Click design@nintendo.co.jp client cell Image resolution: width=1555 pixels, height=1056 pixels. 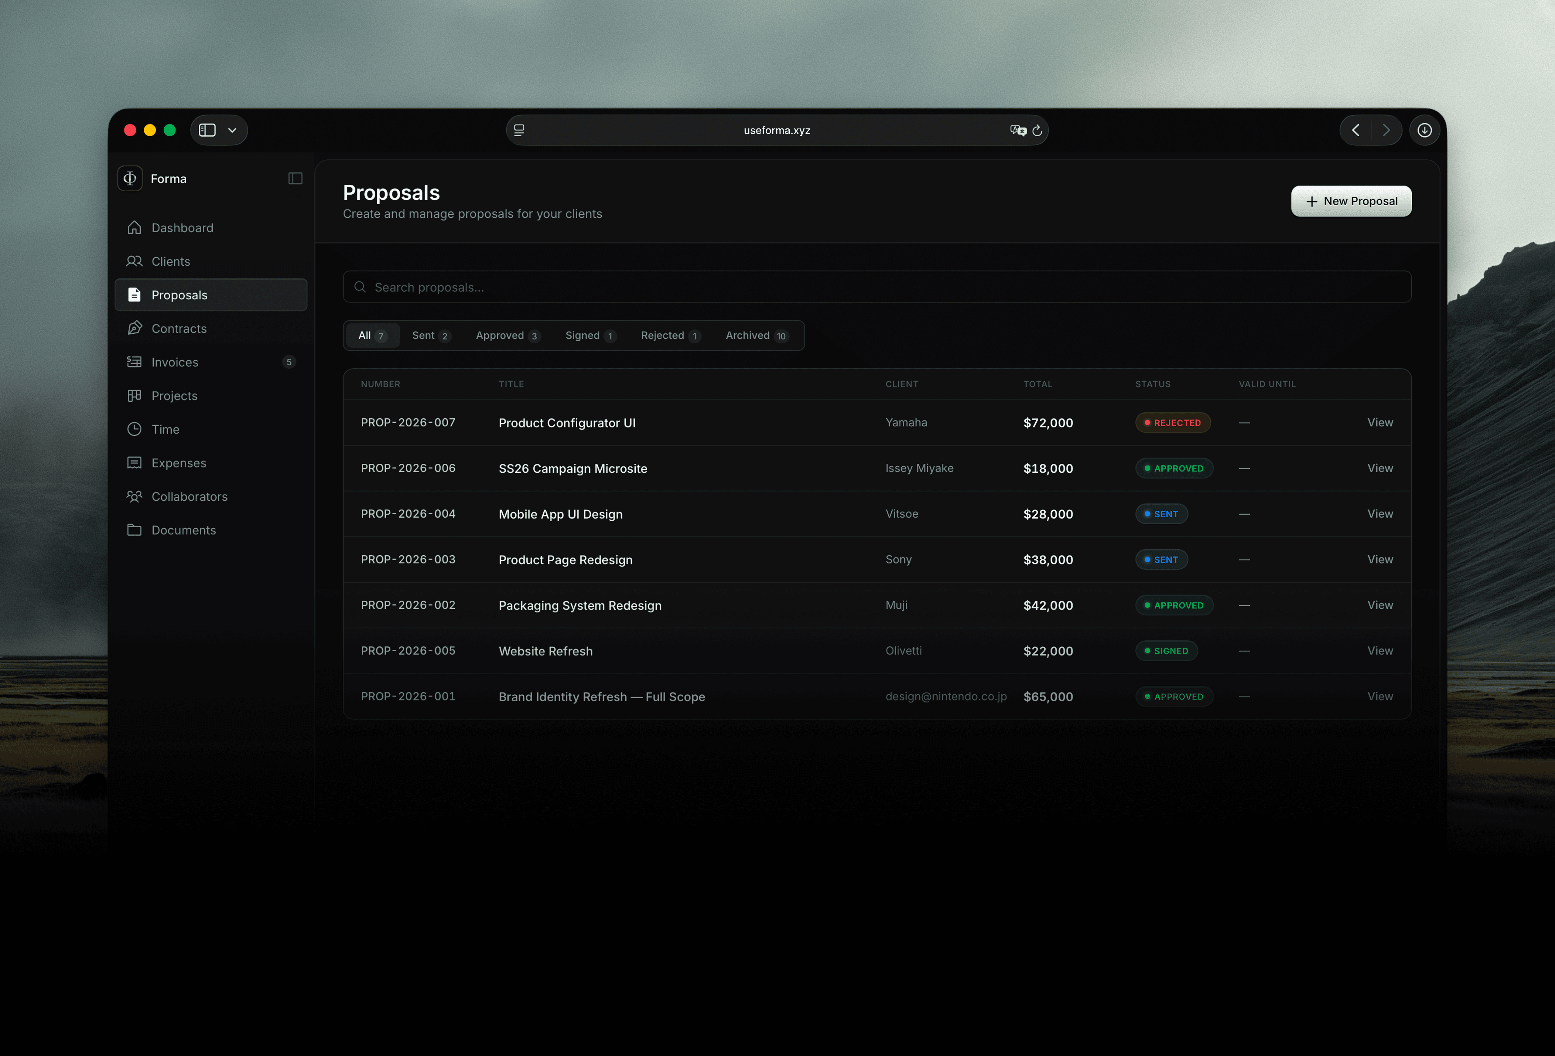[x=945, y=696]
